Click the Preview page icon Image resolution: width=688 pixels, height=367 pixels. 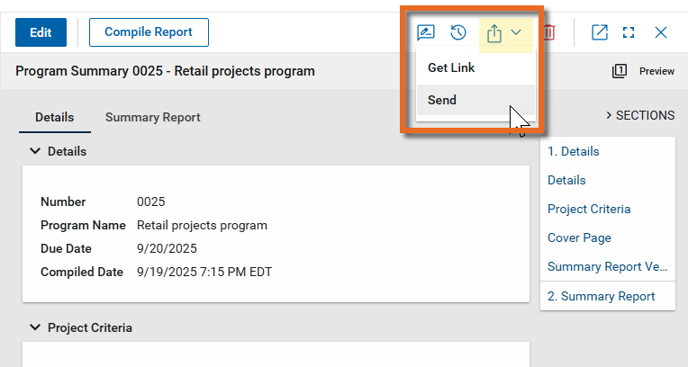tap(620, 71)
